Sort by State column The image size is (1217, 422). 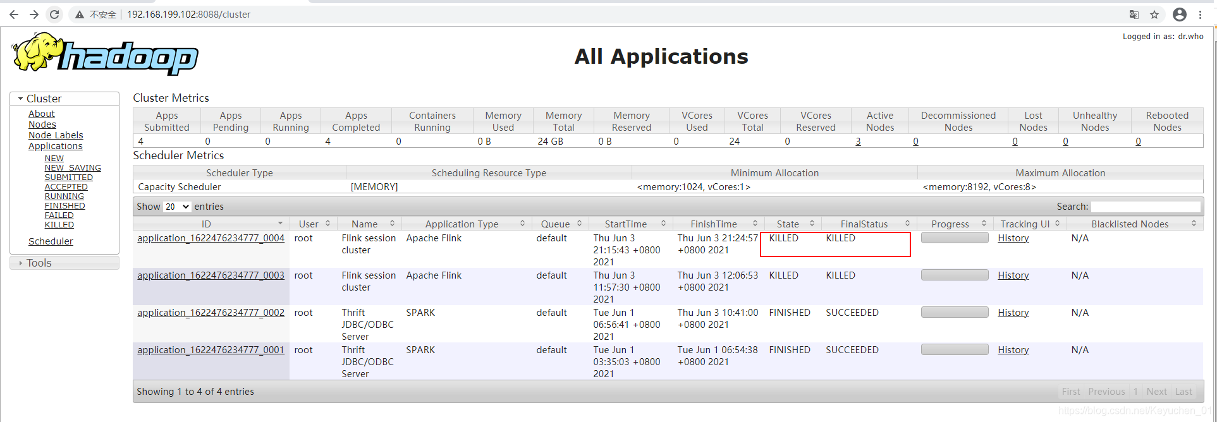(x=793, y=224)
